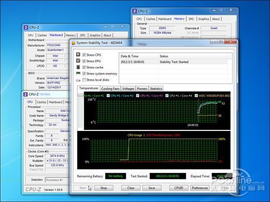Open Memory tab in Mainboard CPU-Z window

point(71,35)
